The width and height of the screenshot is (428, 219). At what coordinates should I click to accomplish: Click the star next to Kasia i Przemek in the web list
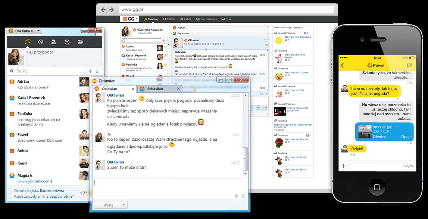pos(165,56)
